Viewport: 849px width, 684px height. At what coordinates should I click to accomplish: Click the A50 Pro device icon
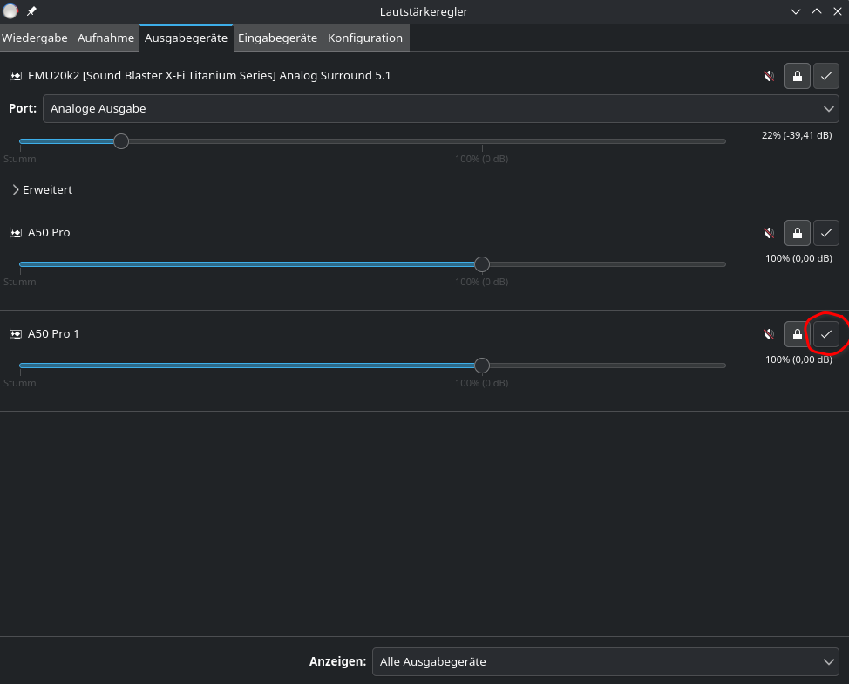coord(16,233)
